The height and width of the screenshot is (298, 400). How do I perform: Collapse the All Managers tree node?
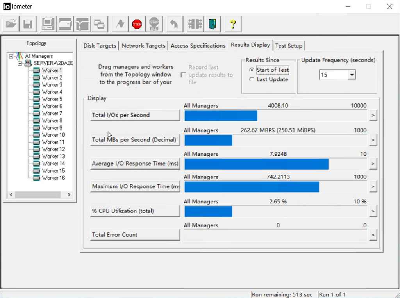(11, 56)
